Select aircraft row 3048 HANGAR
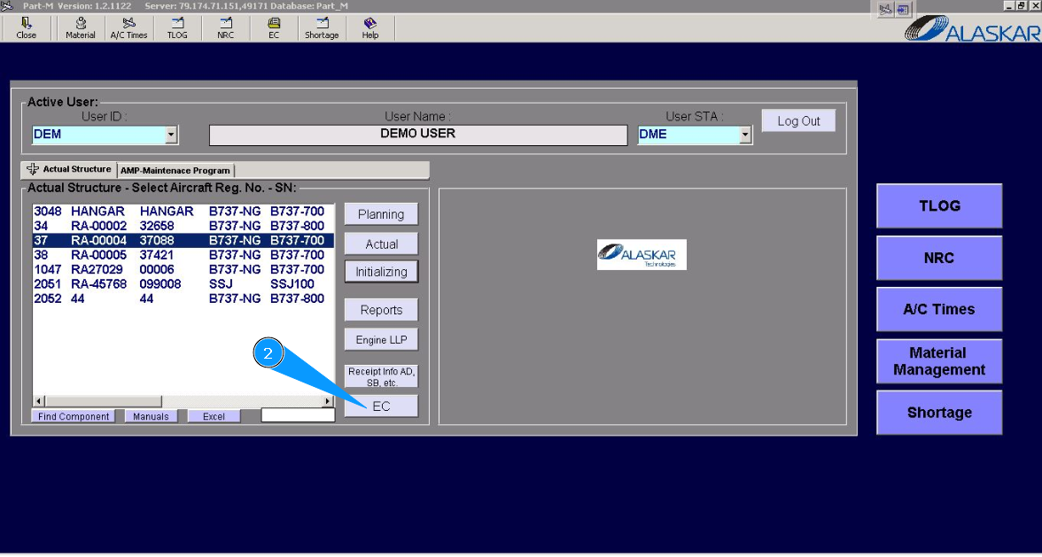The height and width of the screenshot is (557, 1042). (x=183, y=211)
